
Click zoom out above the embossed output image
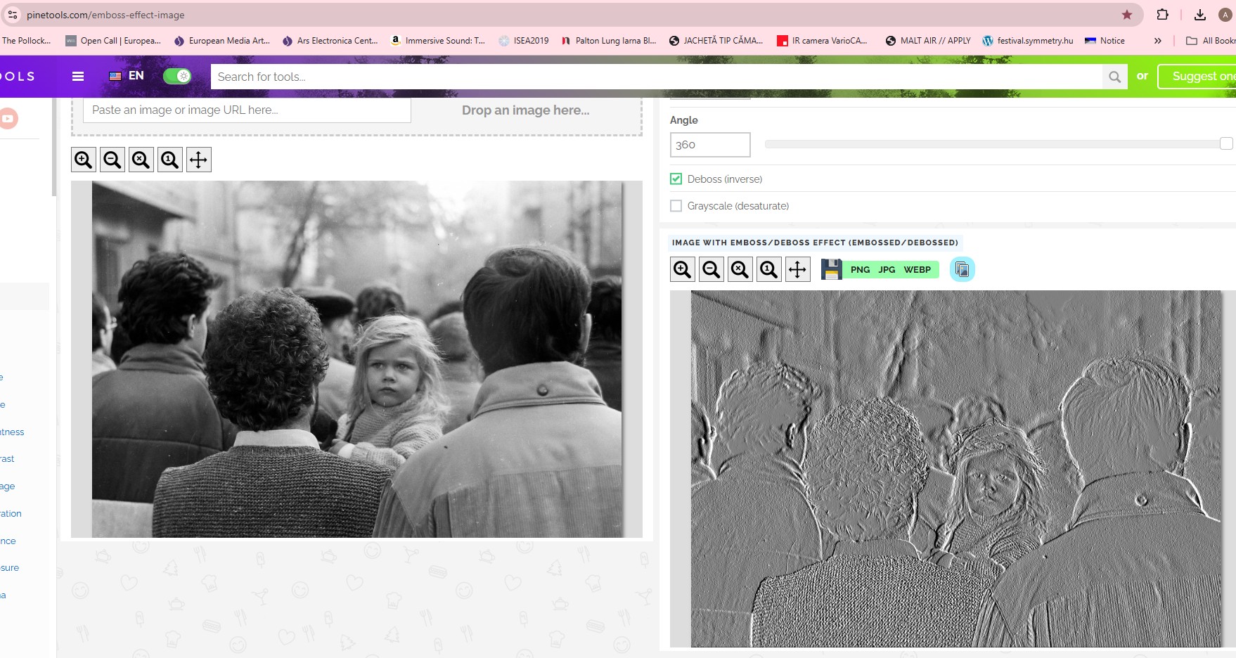712,269
